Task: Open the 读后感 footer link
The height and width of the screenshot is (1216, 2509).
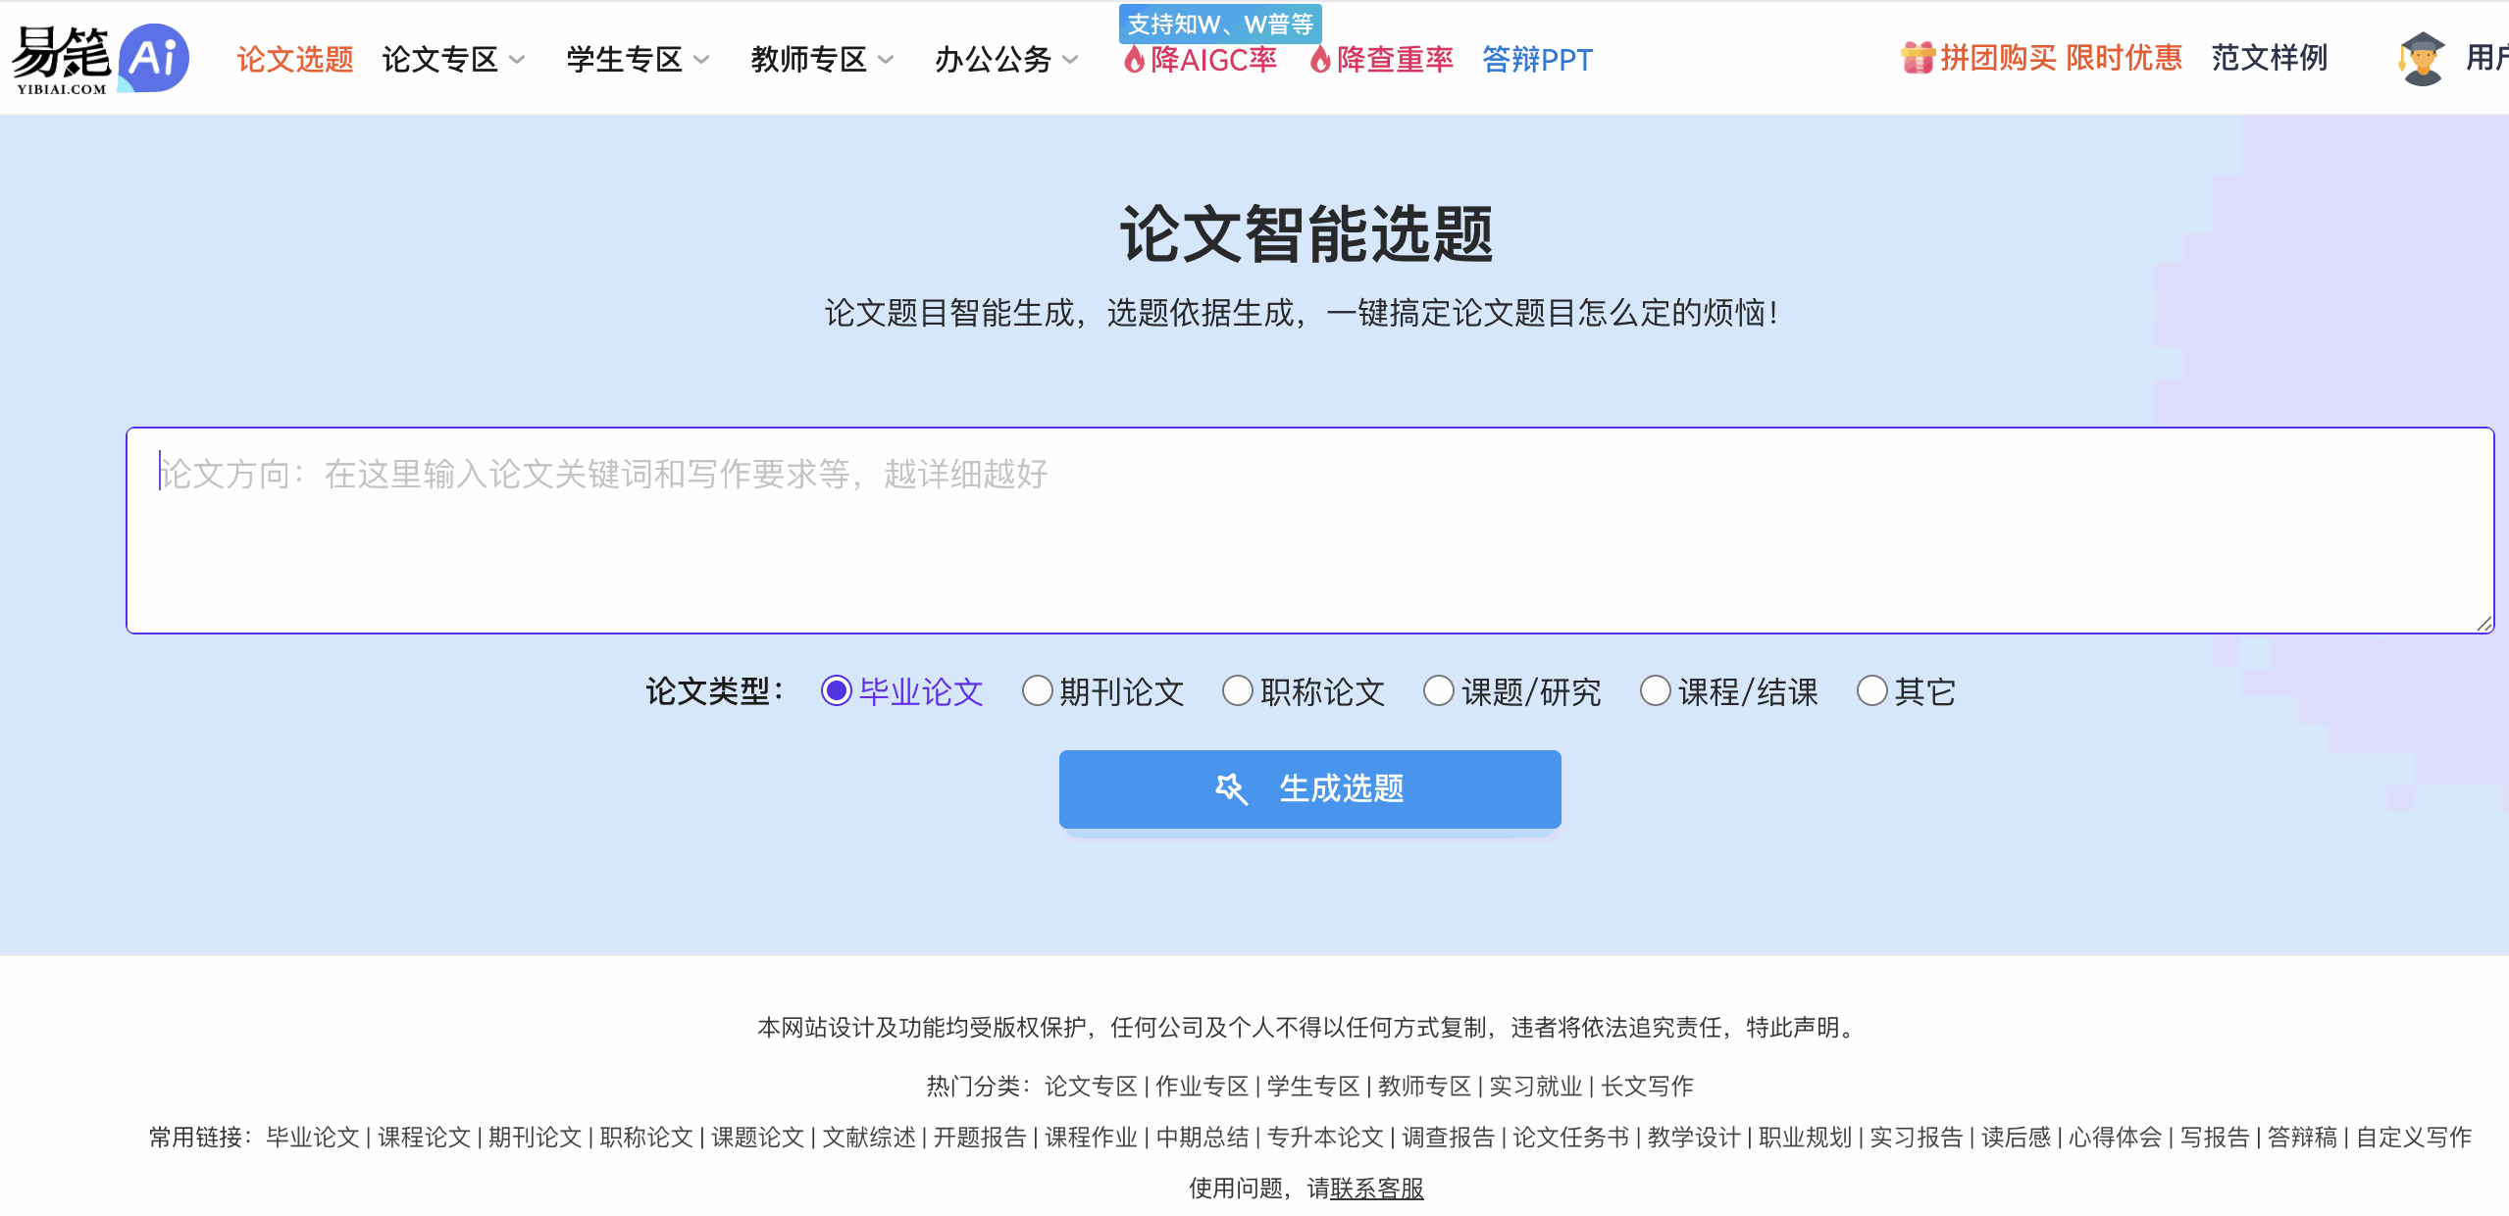Action: click(x=2016, y=1138)
